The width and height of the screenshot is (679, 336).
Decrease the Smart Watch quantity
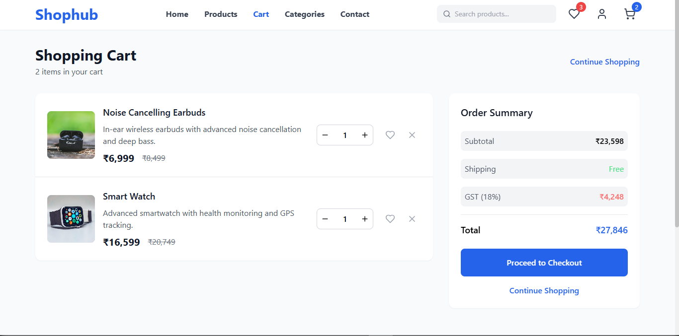[325, 219]
